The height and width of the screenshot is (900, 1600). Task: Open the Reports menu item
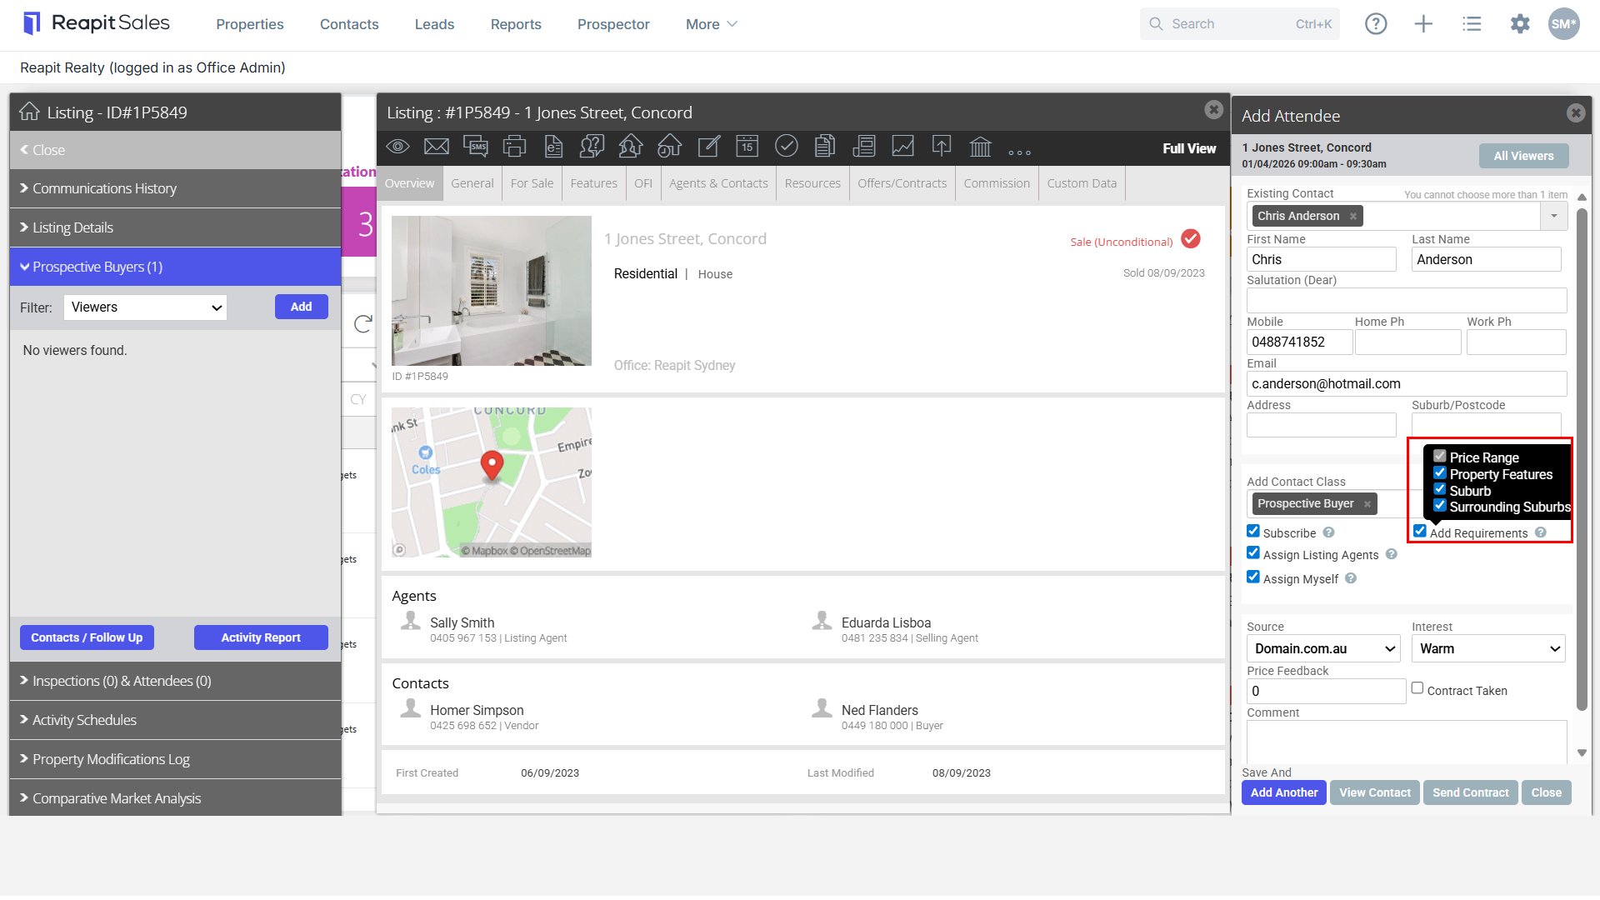(516, 24)
